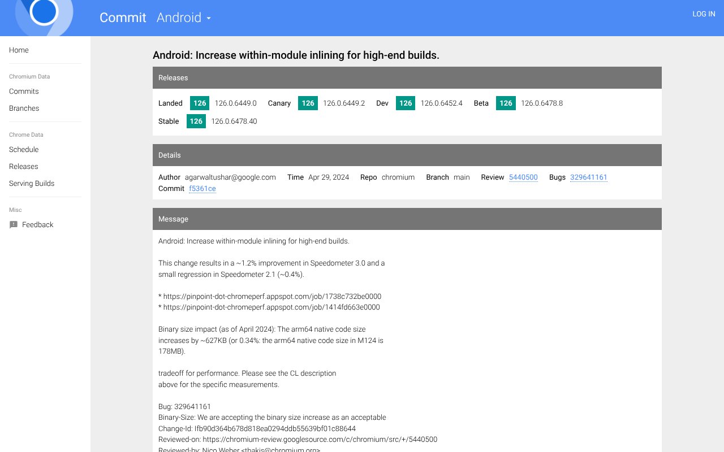The height and width of the screenshot is (452, 724).
Task: Navigate to Branches page
Action: pyautogui.click(x=24, y=108)
